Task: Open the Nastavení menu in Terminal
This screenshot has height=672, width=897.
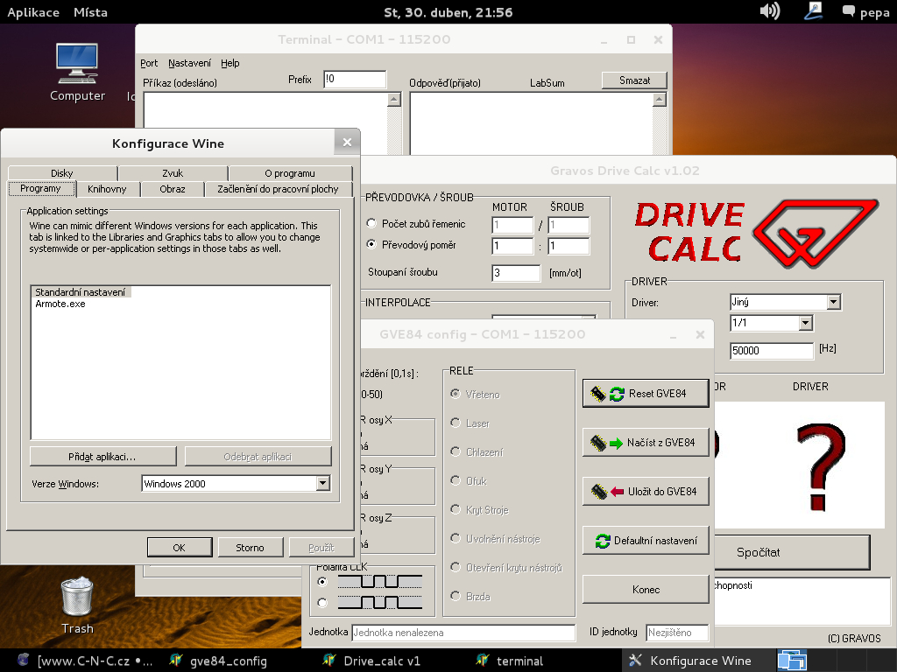Action: pyautogui.click(x=189, y=63)
